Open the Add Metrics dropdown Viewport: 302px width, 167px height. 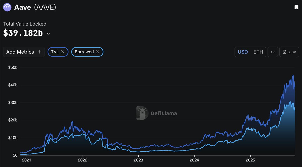[20, 52]
